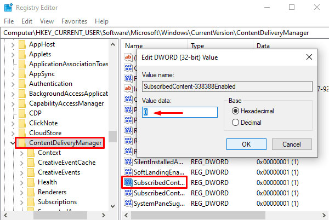The width and height of the screenshot is (329, 220).
Task: Select the Authentication folder icon
Action: click(x=22, y=84)
